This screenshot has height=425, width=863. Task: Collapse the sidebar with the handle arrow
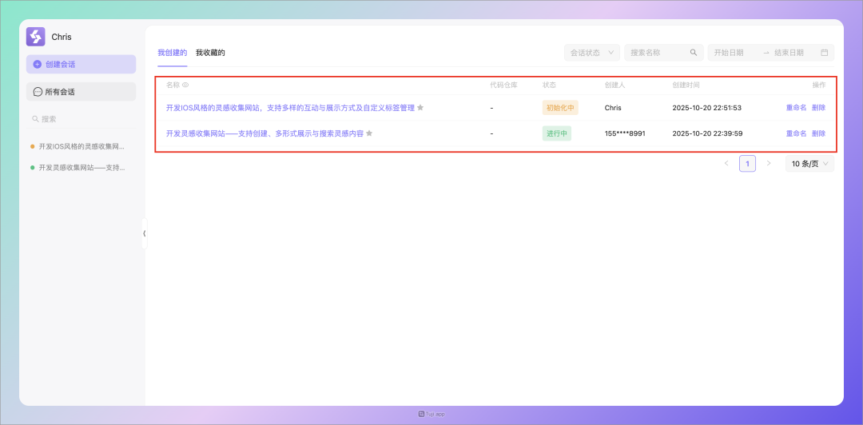145,233
